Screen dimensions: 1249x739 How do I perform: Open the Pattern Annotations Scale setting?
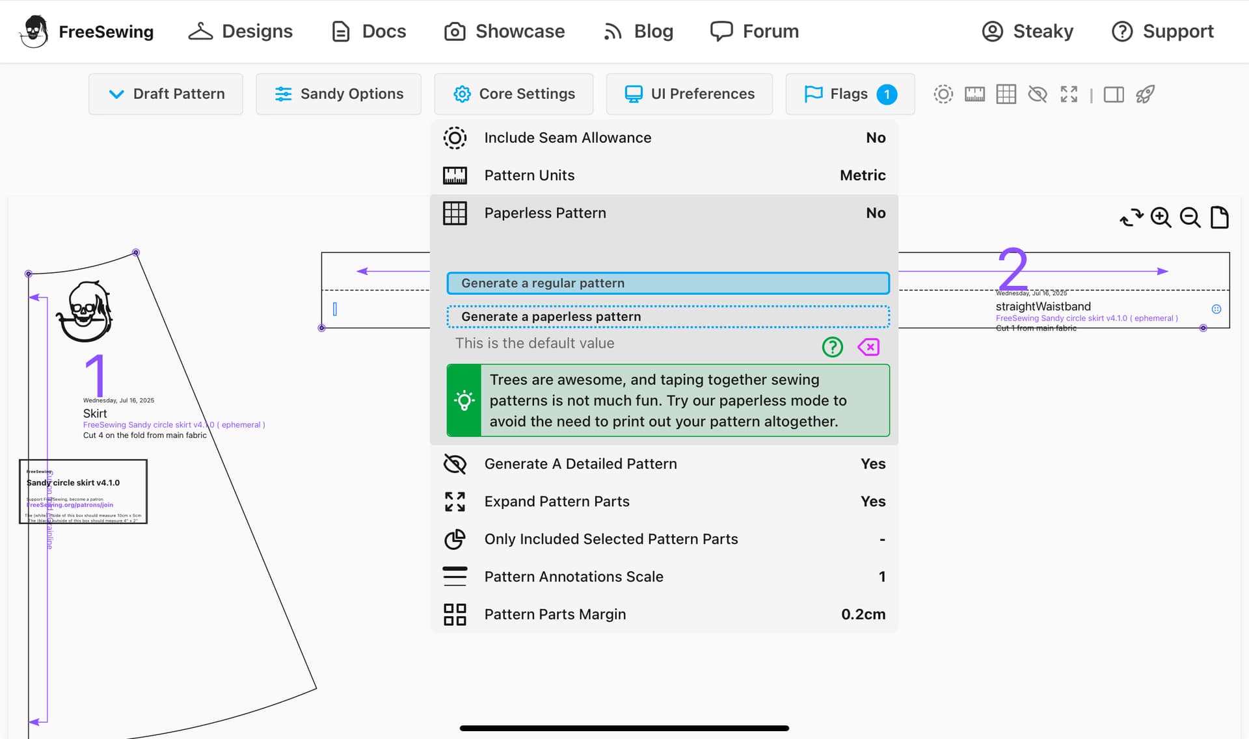tap(664, 577)
